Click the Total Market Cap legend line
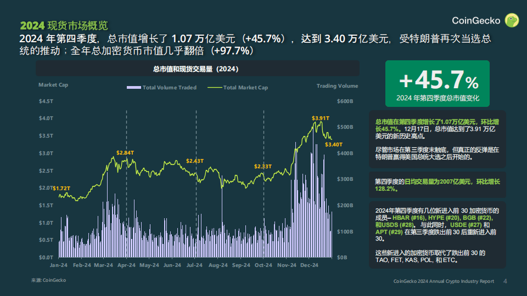This screenshot has width=527, height=296. (215, 87)
